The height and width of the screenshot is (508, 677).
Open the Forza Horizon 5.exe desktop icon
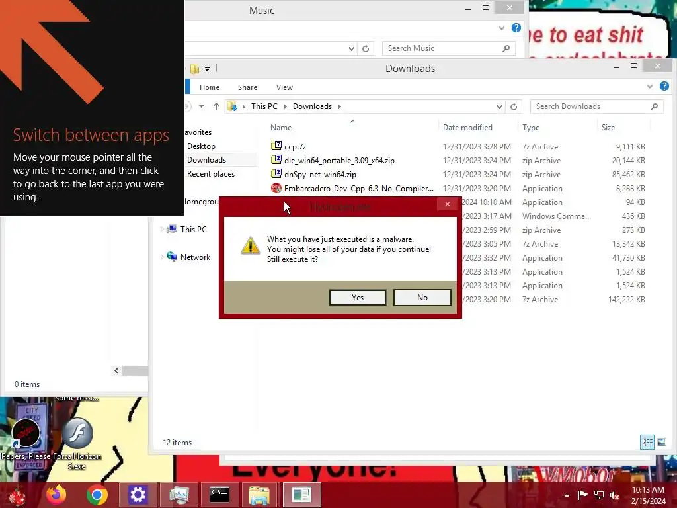(x=77, y=443)
